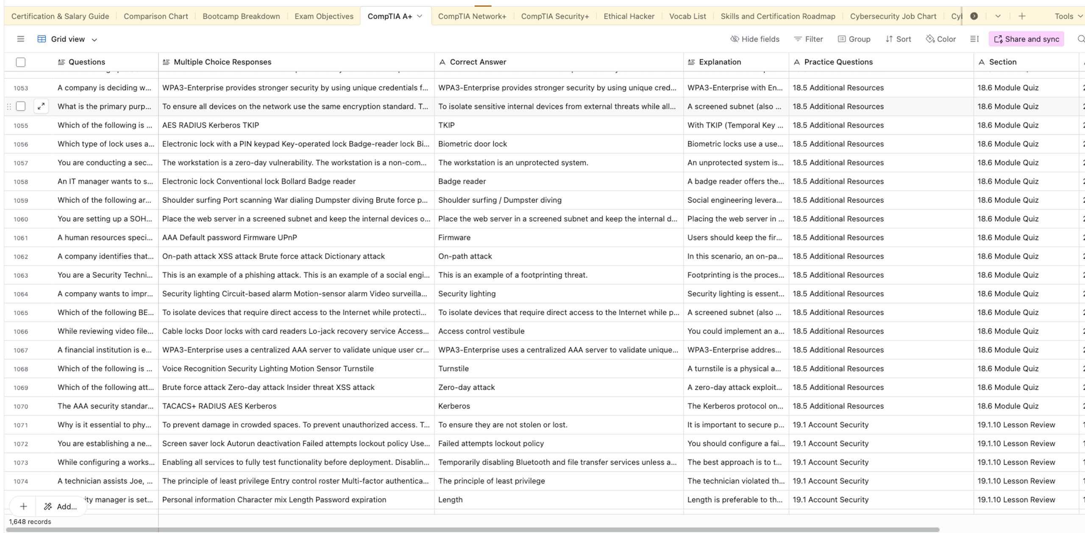Select the 'On-path attack' correct answer cell

pyautogui.click(x=559, y=256)
